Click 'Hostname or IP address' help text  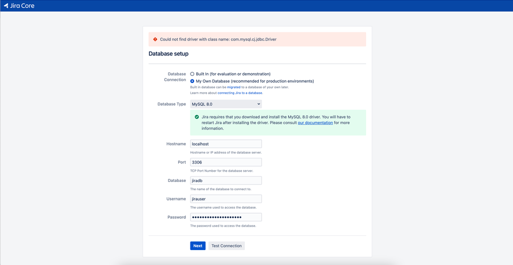click(226, 153)
